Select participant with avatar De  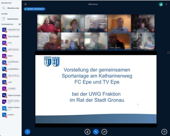[4, 36]
